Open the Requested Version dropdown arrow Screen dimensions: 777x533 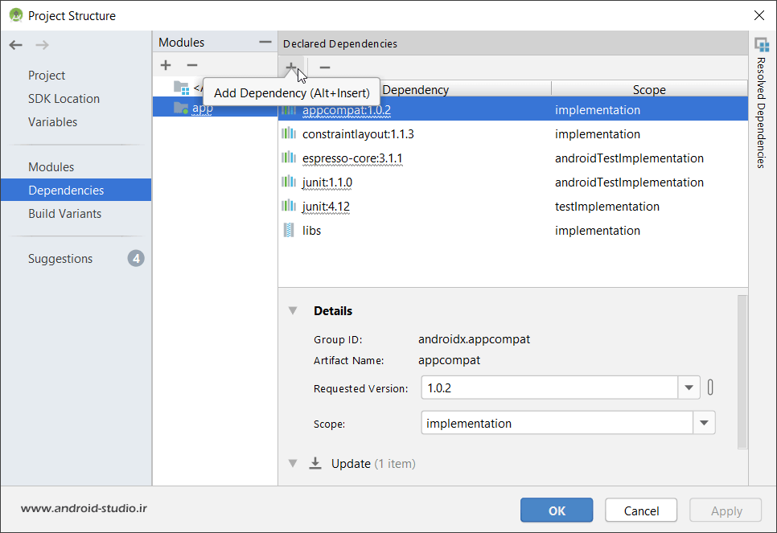(689, 387)
